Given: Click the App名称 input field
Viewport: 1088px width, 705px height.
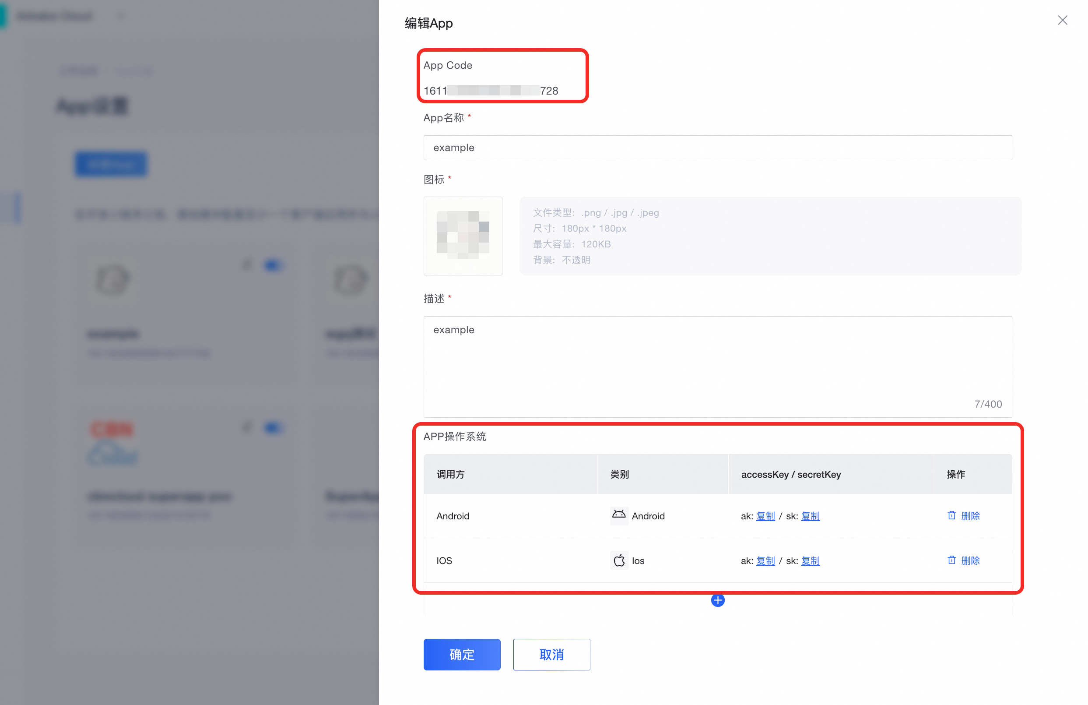Looking at the screenshot, I should pyautogui.click(x=717, y=148).
